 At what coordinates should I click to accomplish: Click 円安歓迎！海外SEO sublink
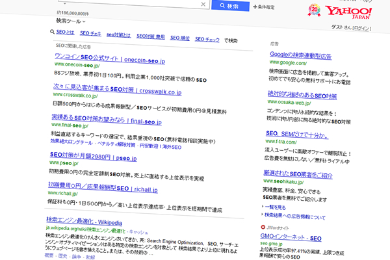161,146
